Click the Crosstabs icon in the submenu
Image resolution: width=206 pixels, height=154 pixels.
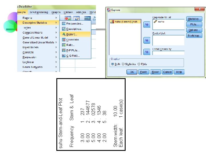pyautogui.click(x=64, y=40)
